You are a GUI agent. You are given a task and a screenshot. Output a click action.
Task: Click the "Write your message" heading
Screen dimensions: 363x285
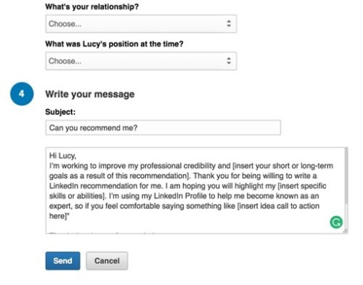[90, 95]
